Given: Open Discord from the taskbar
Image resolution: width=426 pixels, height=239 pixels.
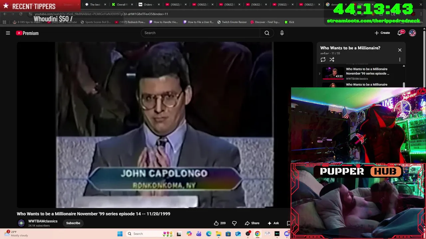Looking at the screenshot, I should coord(287,234).
